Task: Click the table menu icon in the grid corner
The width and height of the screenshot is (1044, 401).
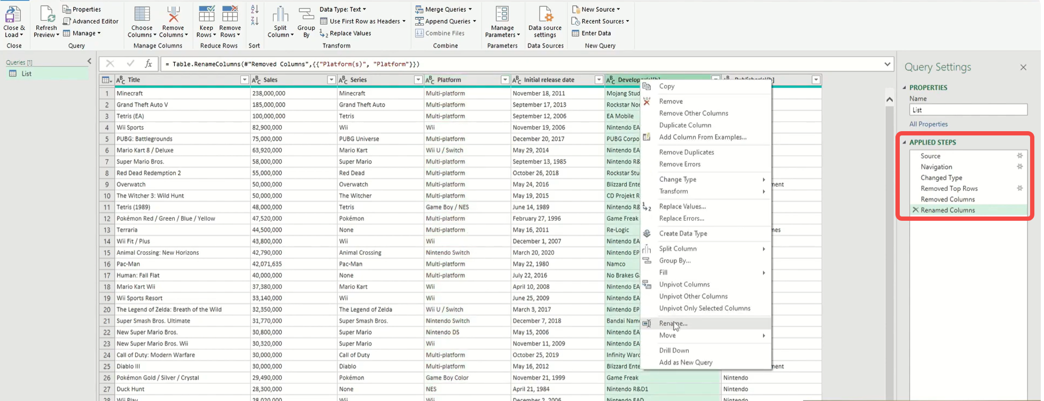Action: click(106, 80)
